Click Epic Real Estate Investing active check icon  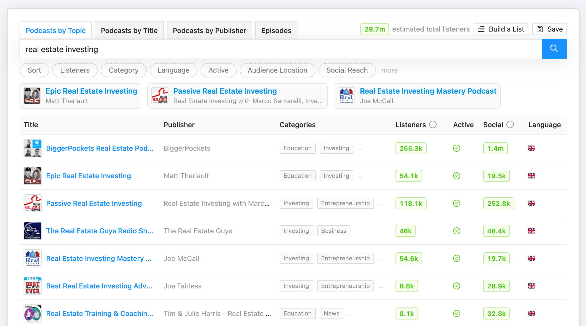[457, 176]
